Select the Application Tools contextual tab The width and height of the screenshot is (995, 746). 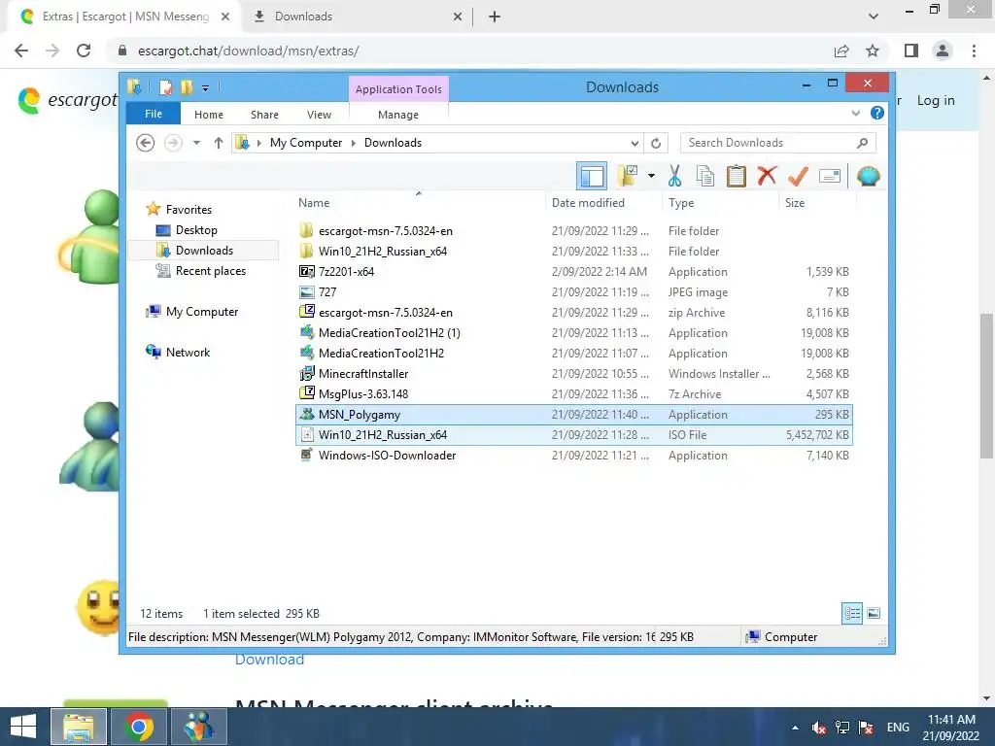pos(398,89)
